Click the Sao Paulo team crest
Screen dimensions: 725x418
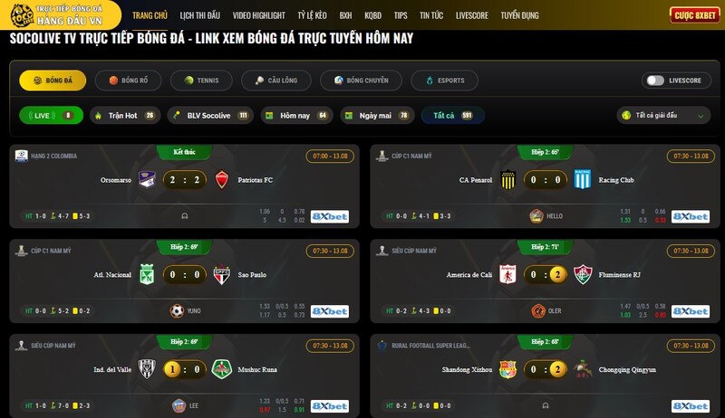click(x=222, y=274)
